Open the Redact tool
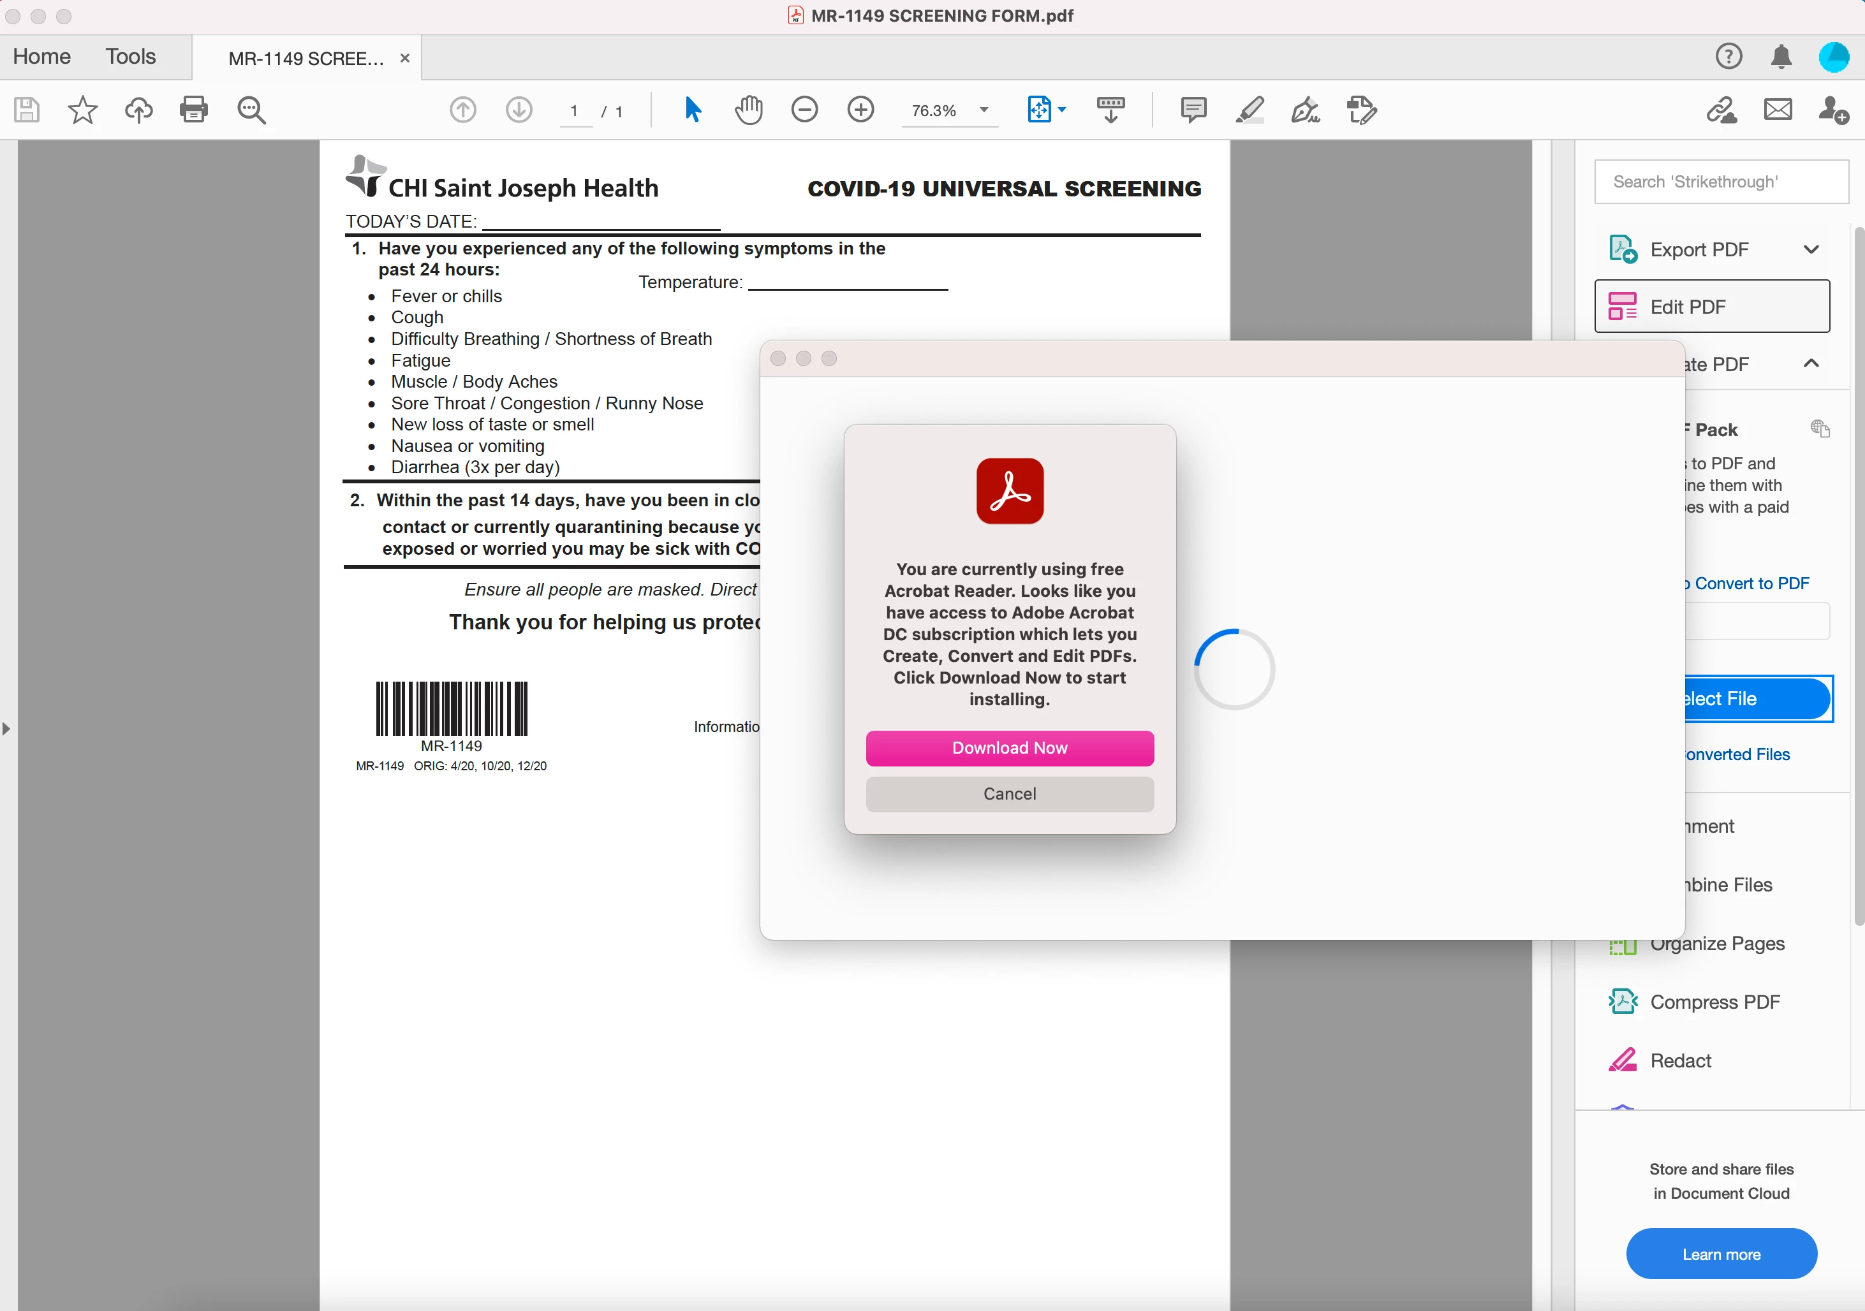 [x=1660, y=1060]
